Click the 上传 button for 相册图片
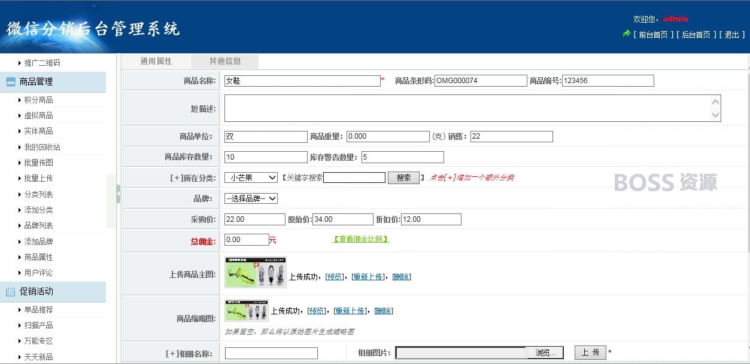This screenshot has height=364, width=750. click(x=590, y=353)
